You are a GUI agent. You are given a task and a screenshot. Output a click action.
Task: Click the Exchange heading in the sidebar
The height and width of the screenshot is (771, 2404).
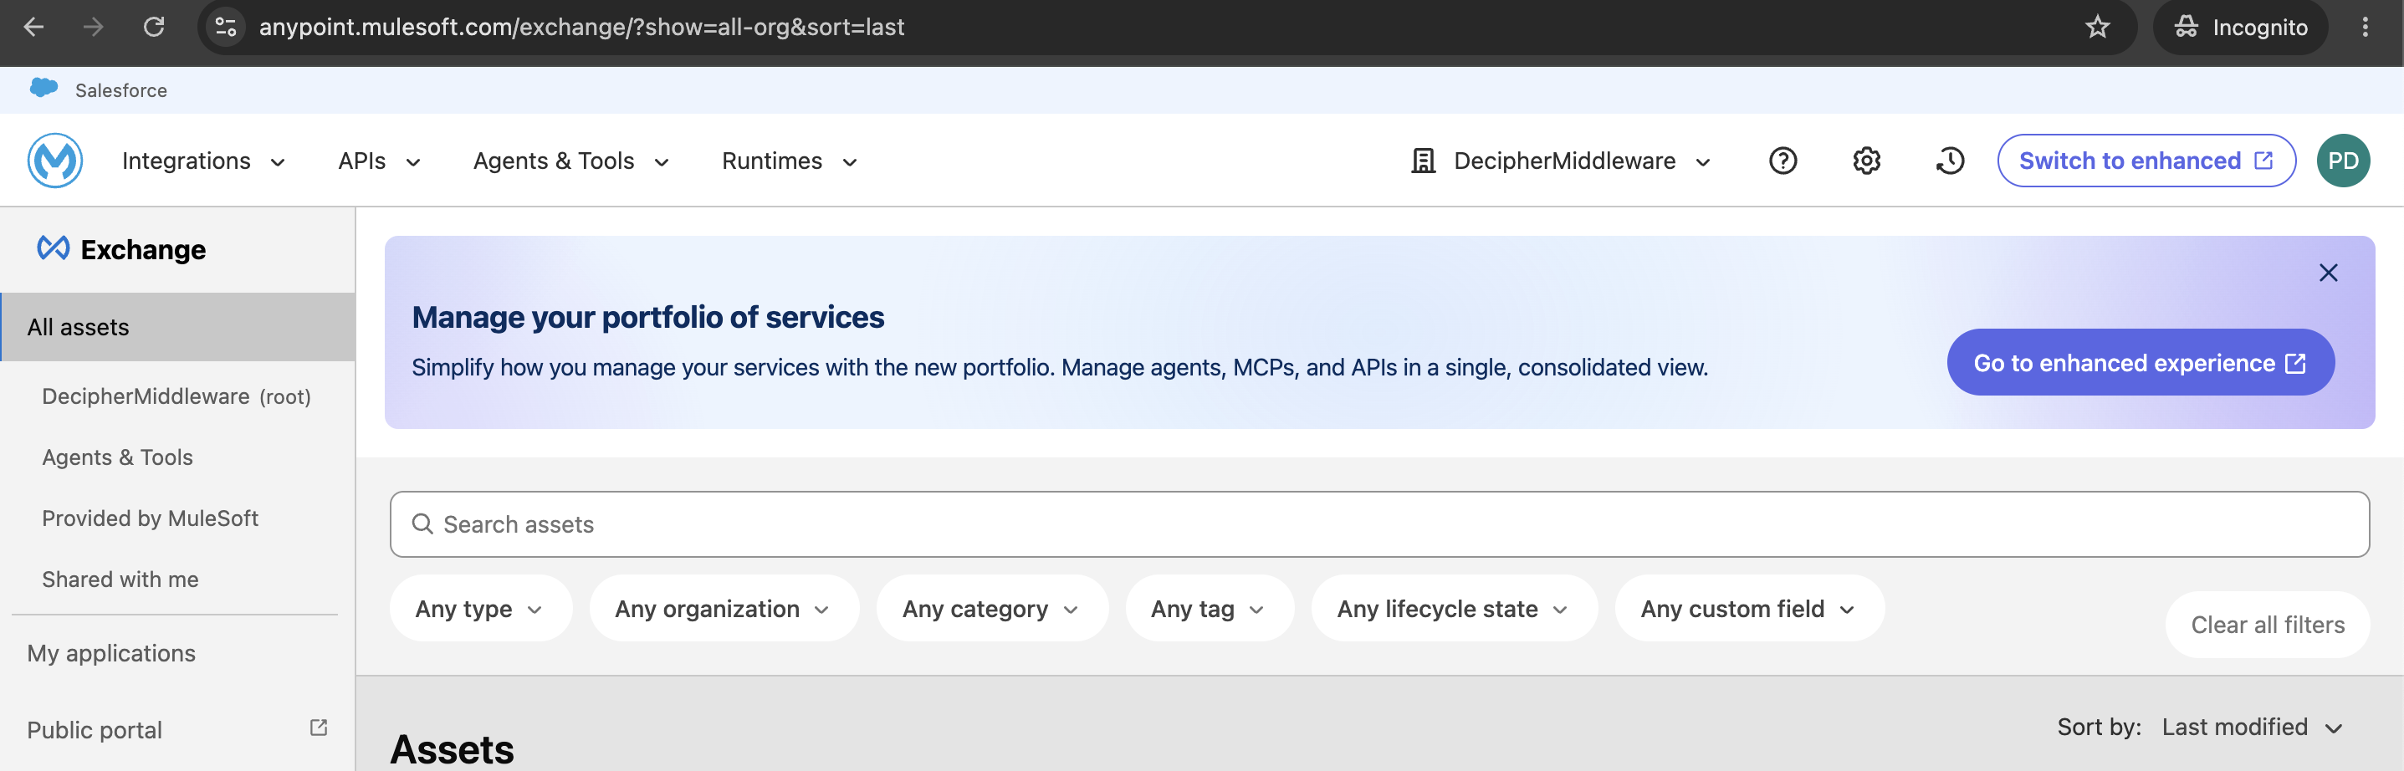point(143,249)
